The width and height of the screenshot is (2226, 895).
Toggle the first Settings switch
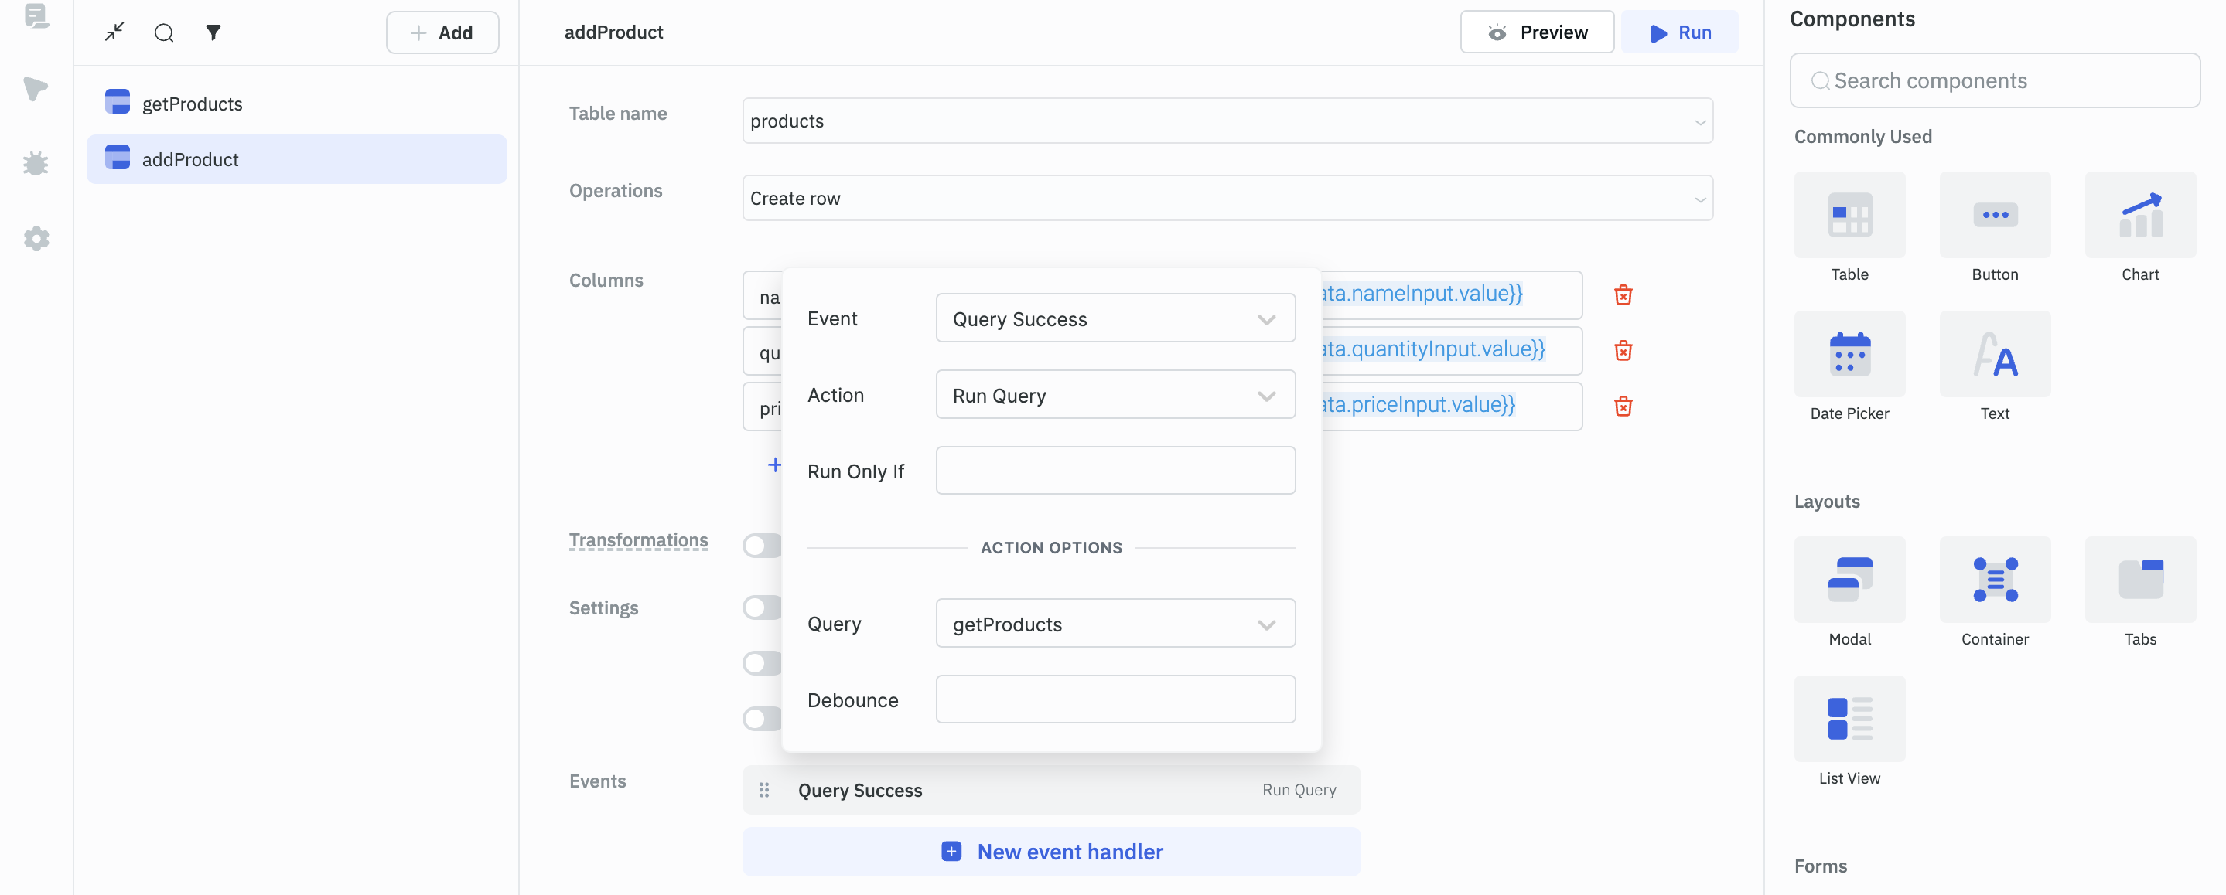point(761,607)
